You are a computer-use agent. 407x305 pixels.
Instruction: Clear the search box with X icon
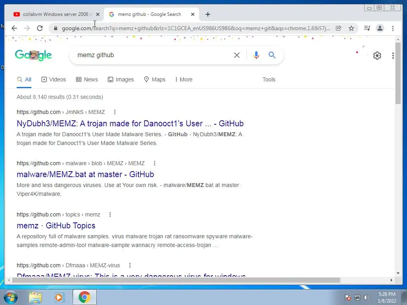(237, 55)
